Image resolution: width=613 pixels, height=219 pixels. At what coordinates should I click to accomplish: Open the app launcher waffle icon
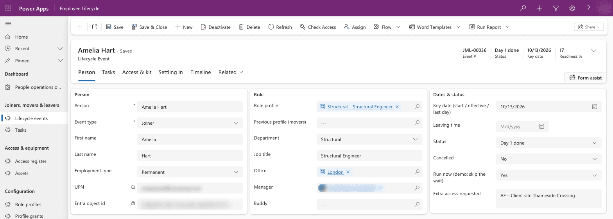click(8, 8)
